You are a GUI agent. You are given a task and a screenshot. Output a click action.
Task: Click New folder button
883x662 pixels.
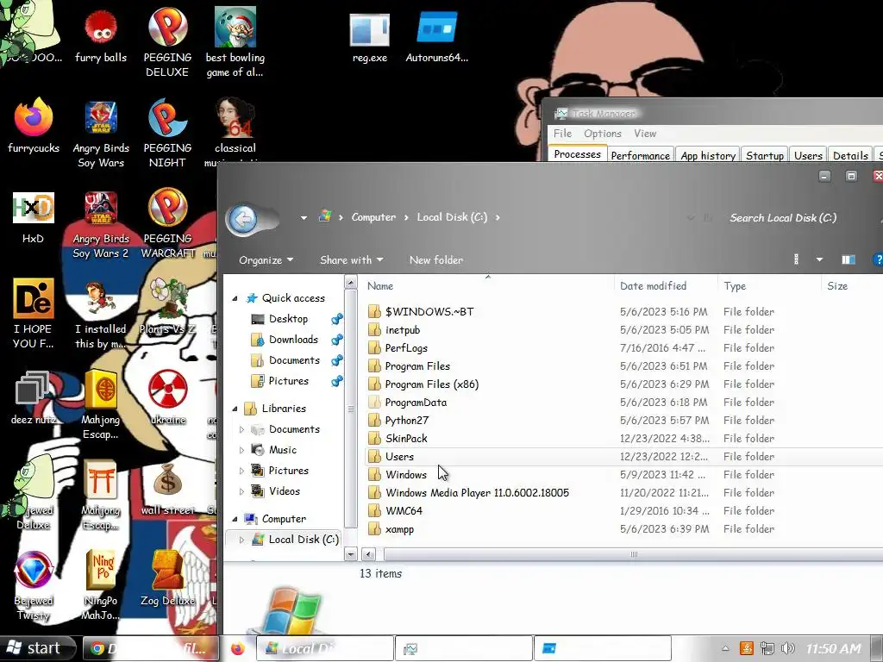coord(436,260)
